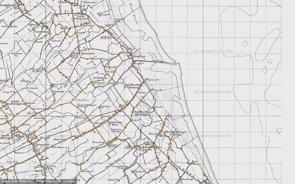Select Skidbrooke North End label
Screen dimensions: 295x184
pos(107,38)
